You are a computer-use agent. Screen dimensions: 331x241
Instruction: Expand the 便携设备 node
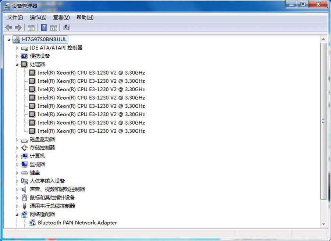pyautogui.click(x=17, y=56)
